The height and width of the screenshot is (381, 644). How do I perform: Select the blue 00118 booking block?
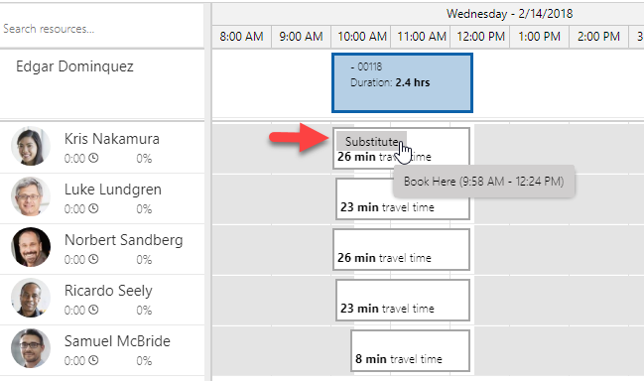(x=402, y=83)
